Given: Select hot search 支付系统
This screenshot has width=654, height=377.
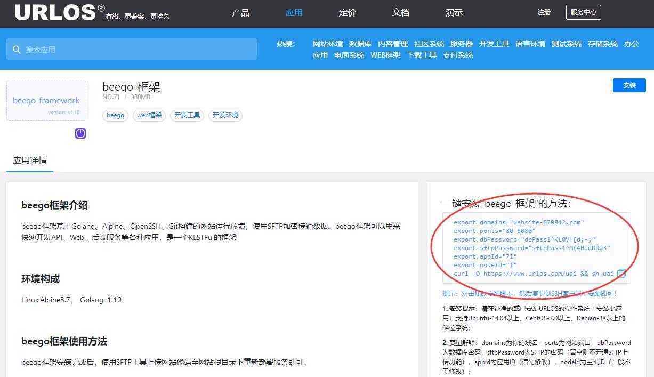Looking at the screenshot, I should click(458, 55).
